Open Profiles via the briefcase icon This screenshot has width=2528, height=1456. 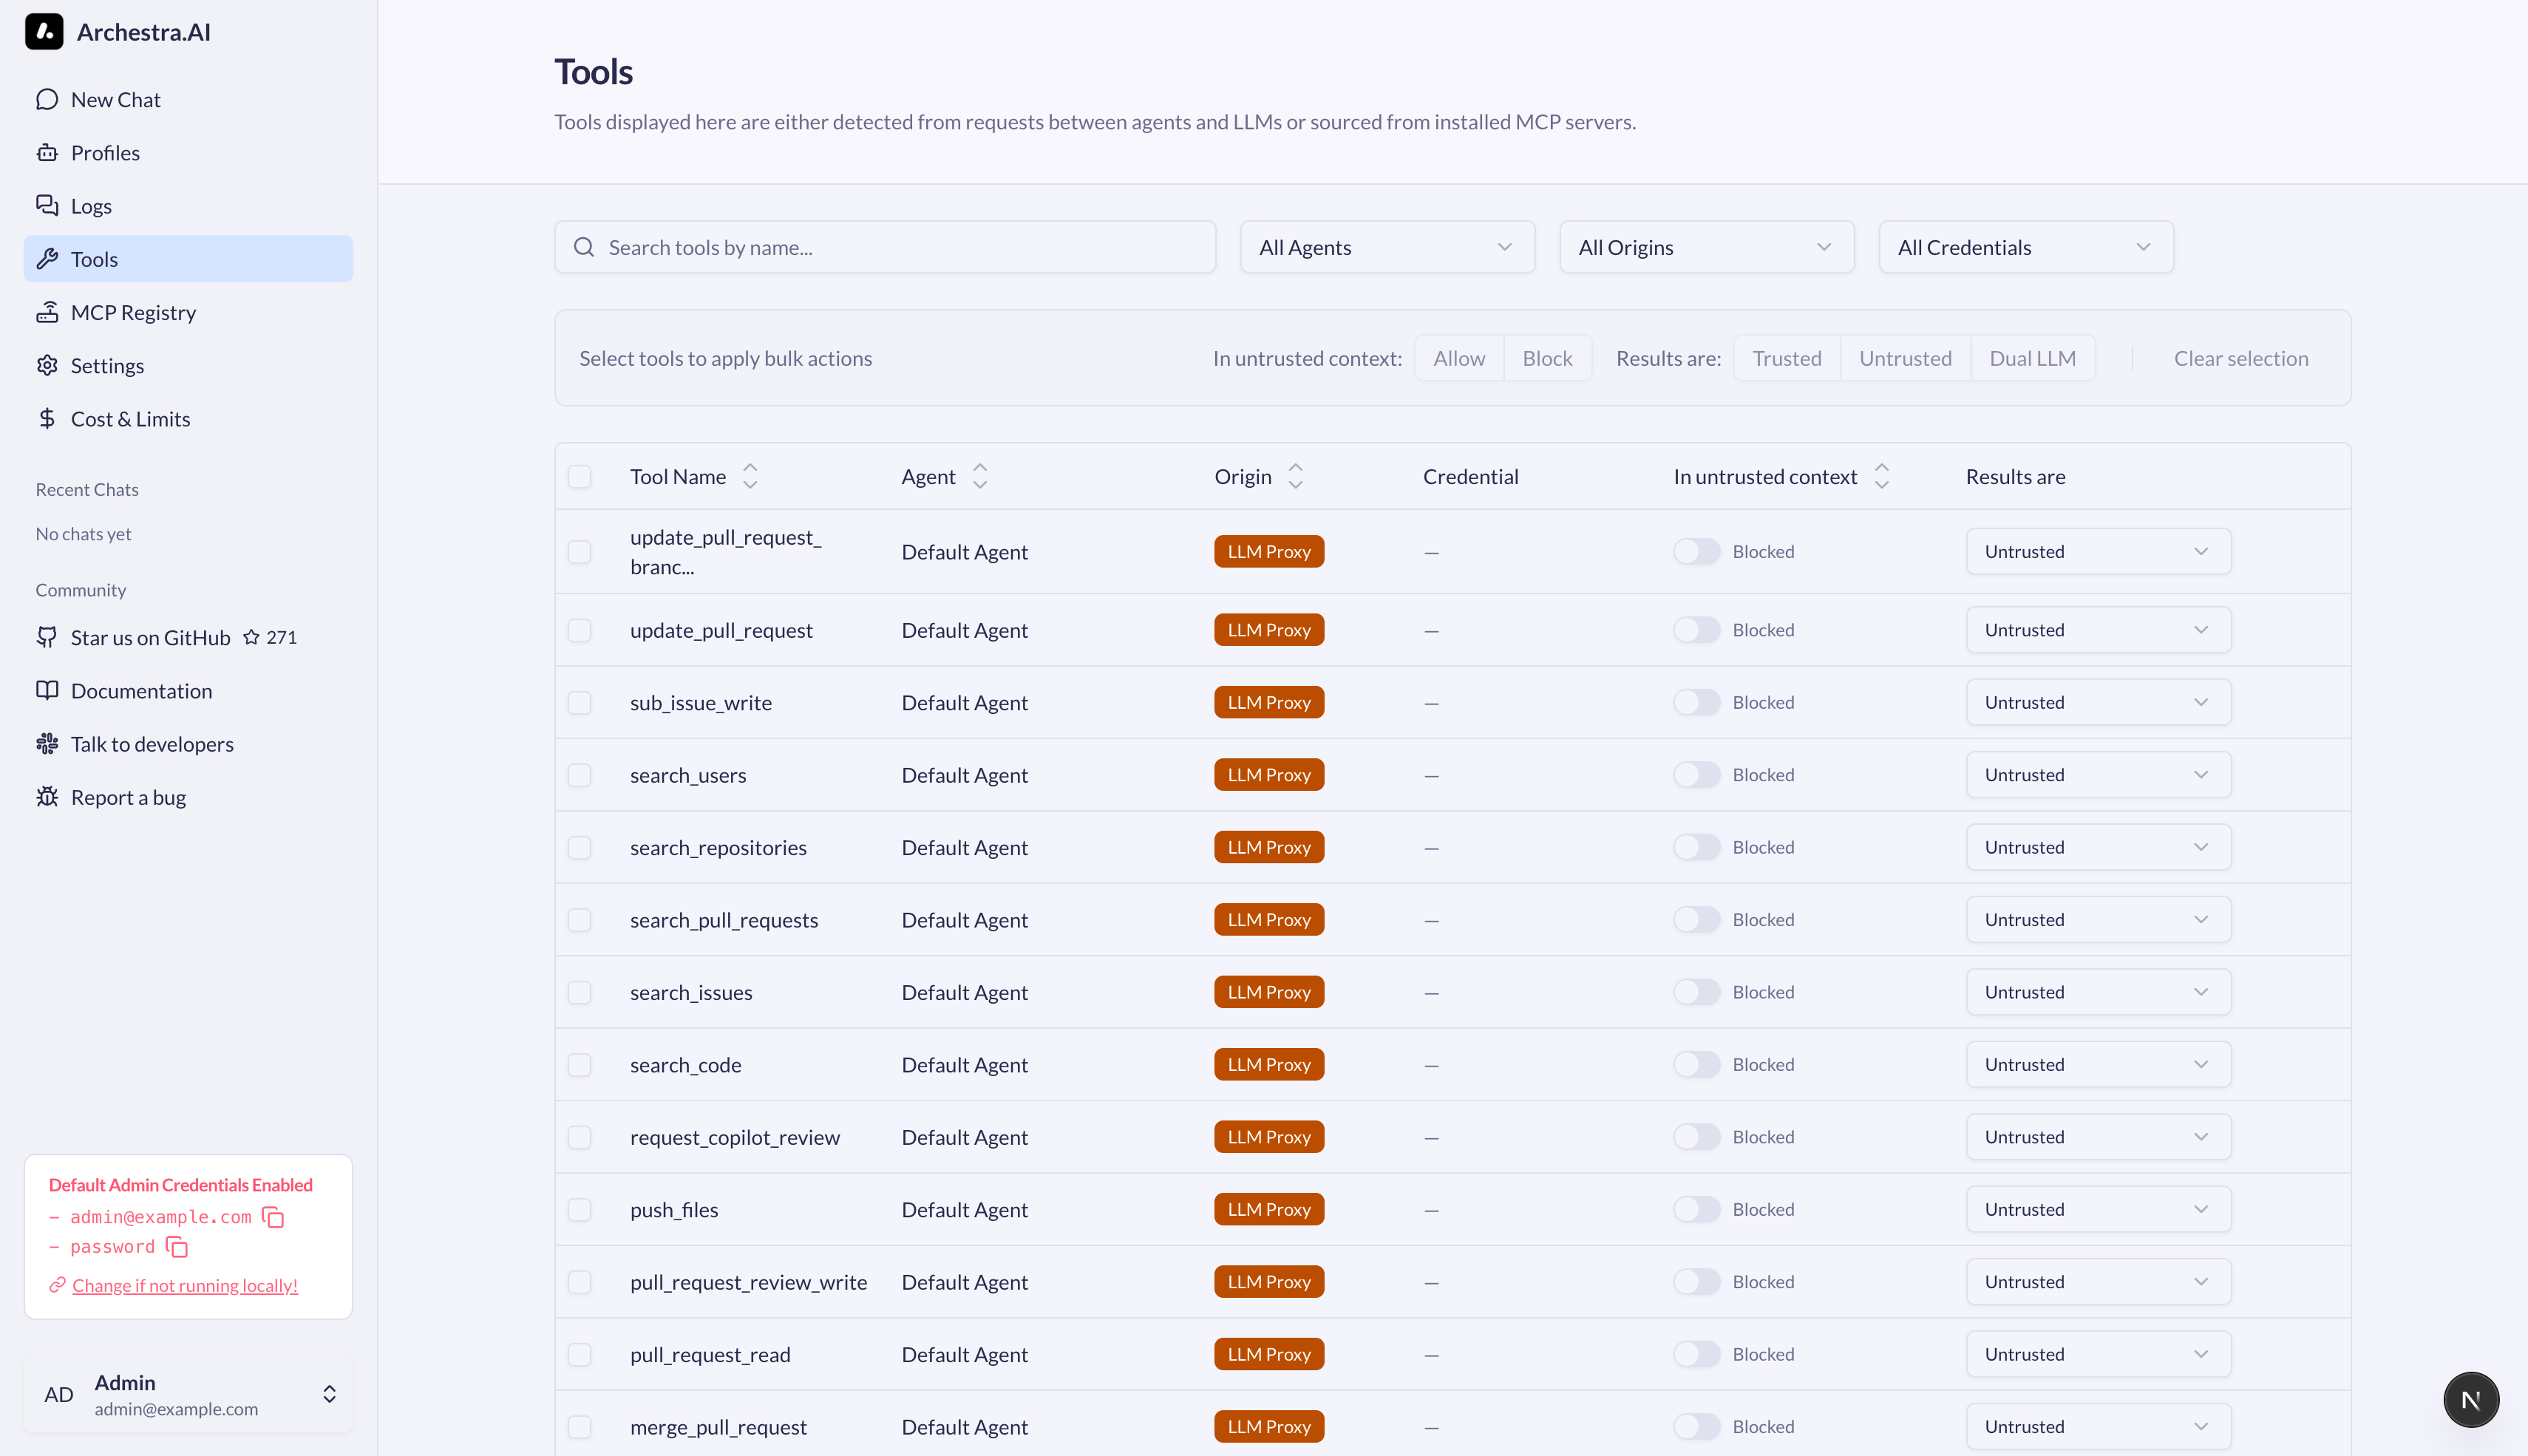coord(47,152)
